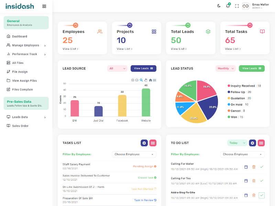
Task: Open the All Files sidebar section
Action: [x=18, y=63]
